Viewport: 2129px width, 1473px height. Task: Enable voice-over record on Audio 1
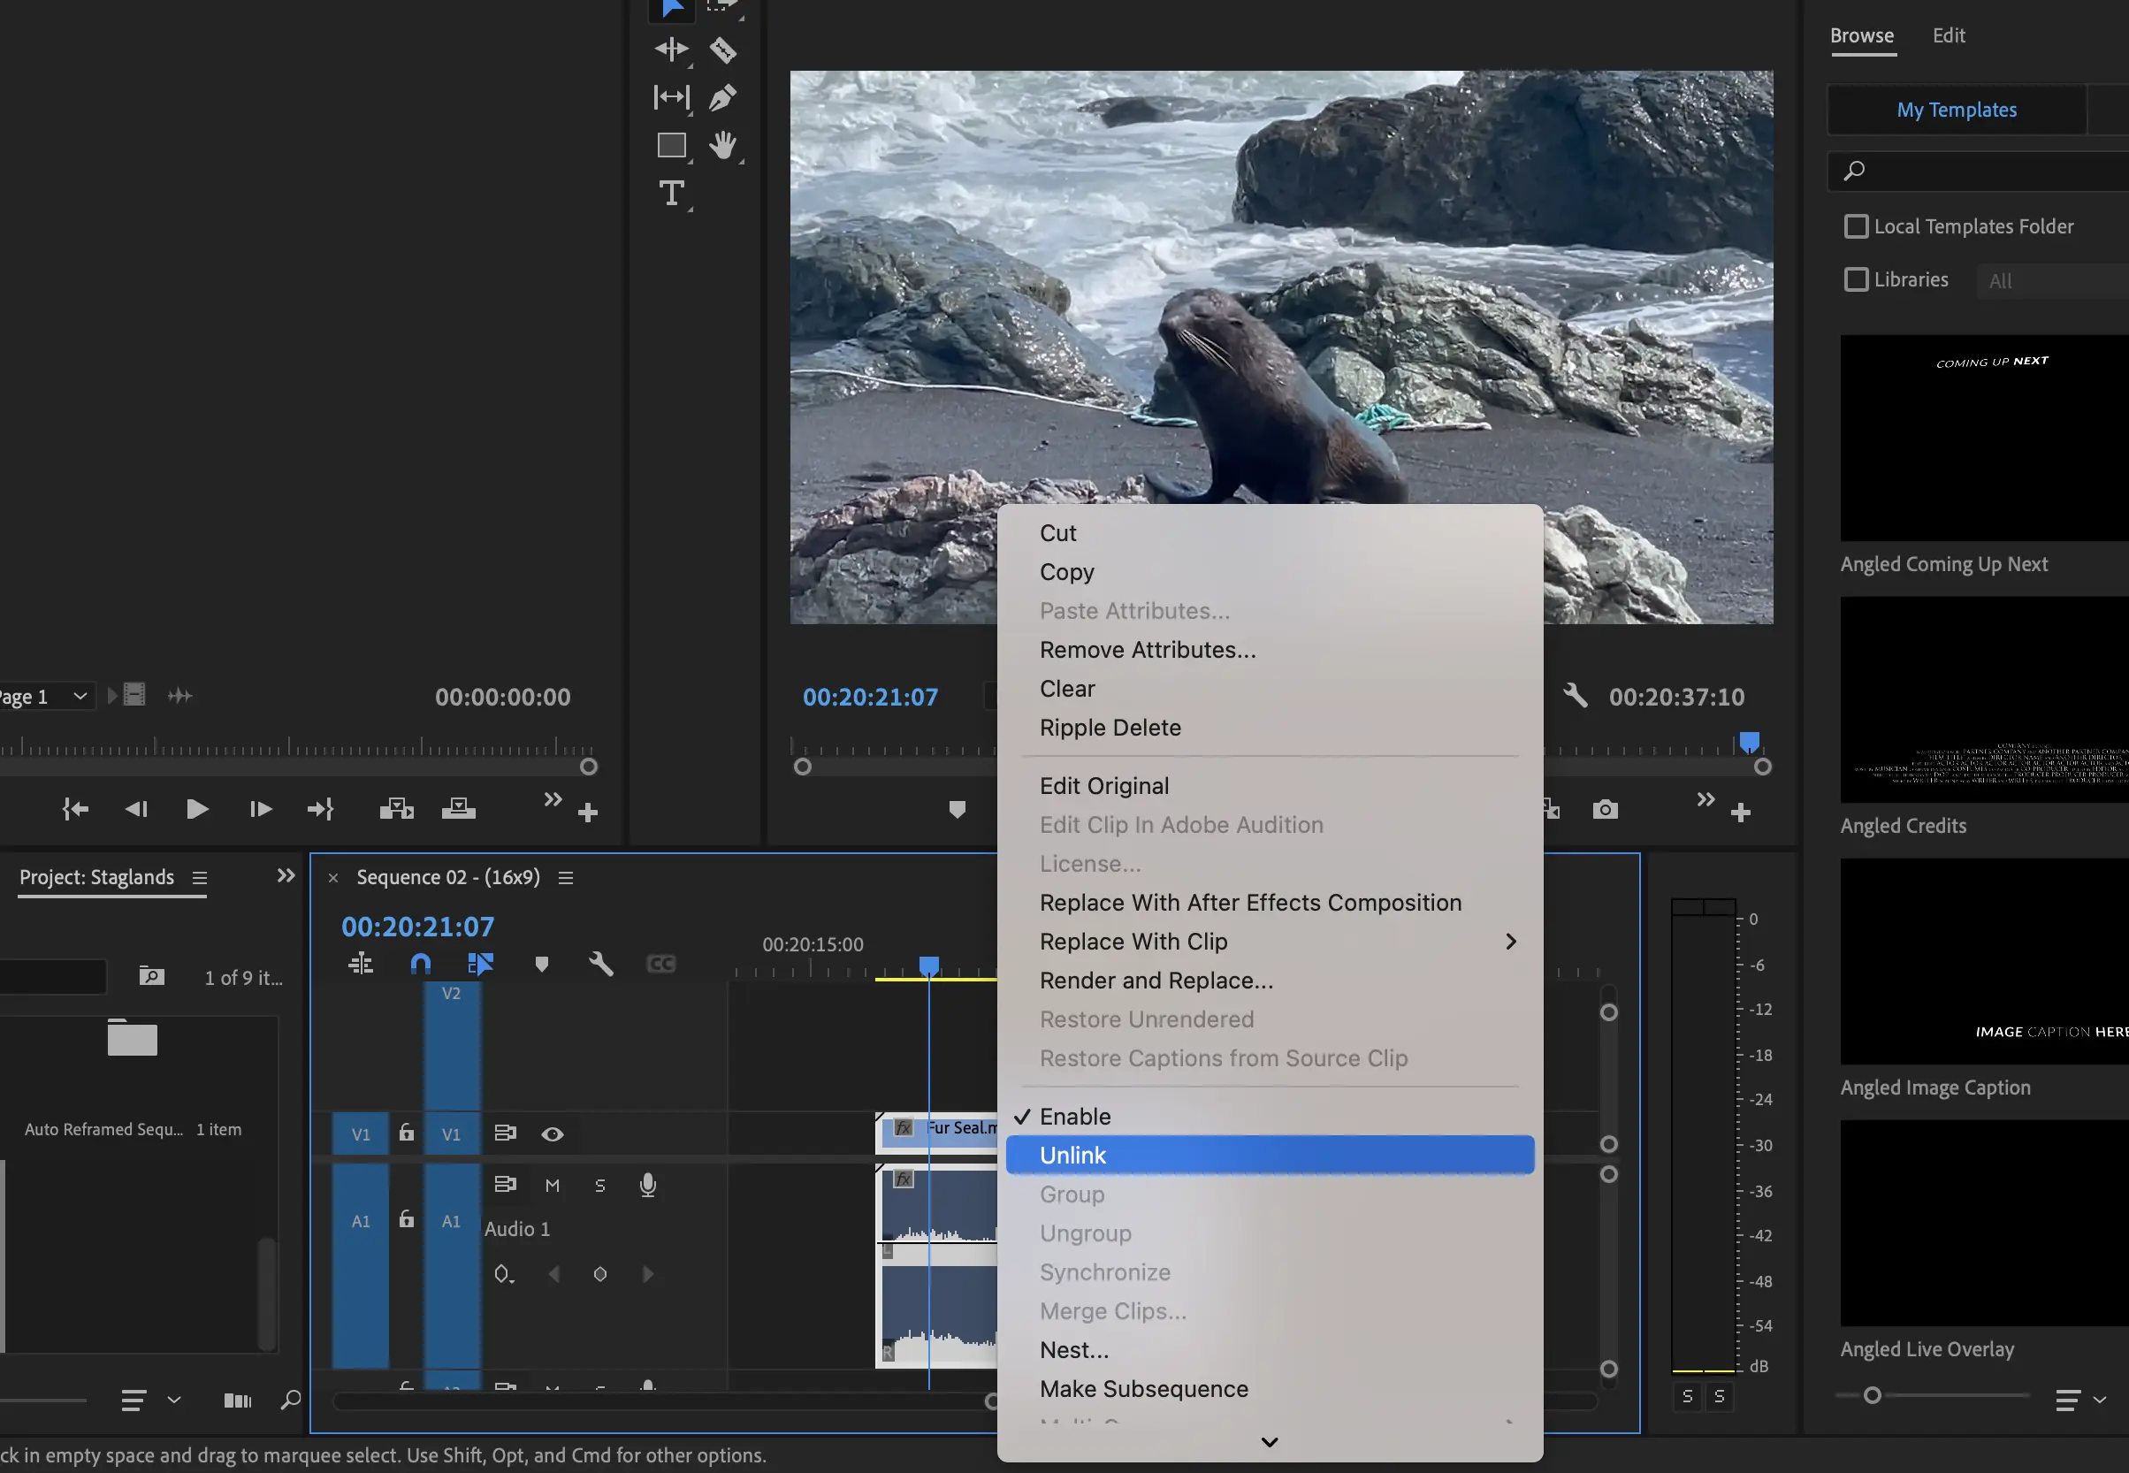coord(648,1185)
